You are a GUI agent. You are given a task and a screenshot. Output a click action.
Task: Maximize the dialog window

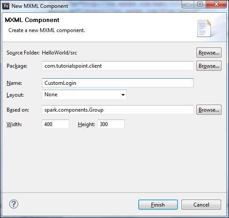point(200,4)
